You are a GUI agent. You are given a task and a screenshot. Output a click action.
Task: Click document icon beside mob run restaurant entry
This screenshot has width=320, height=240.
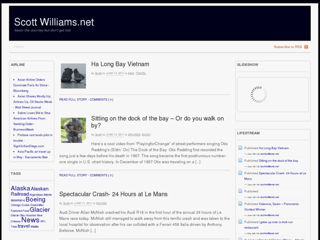tap(240, 222)
